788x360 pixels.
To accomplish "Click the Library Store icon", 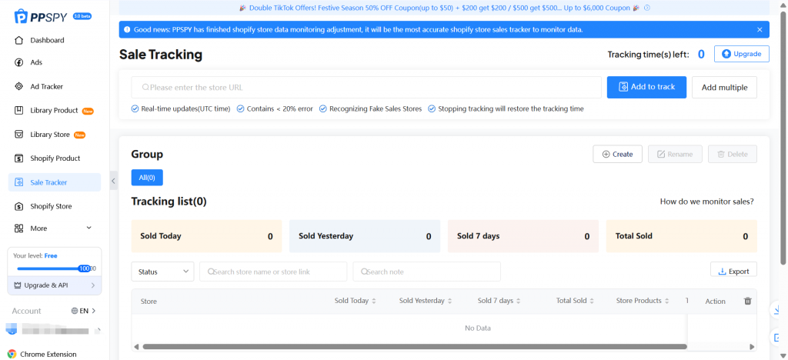I will (19, 135).
